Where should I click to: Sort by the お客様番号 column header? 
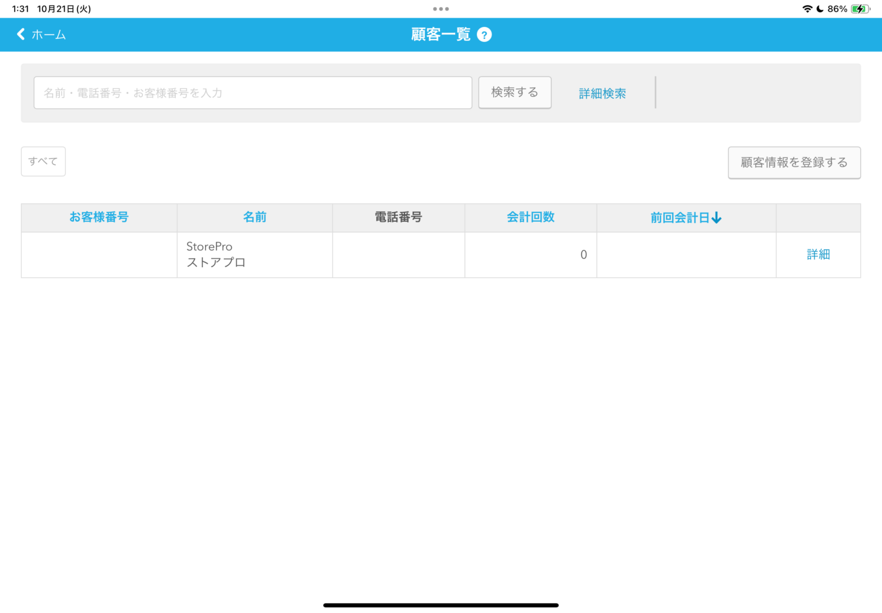coord(99,217)
